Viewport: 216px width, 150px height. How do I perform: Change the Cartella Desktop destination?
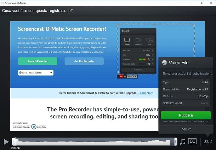[186, 96]
